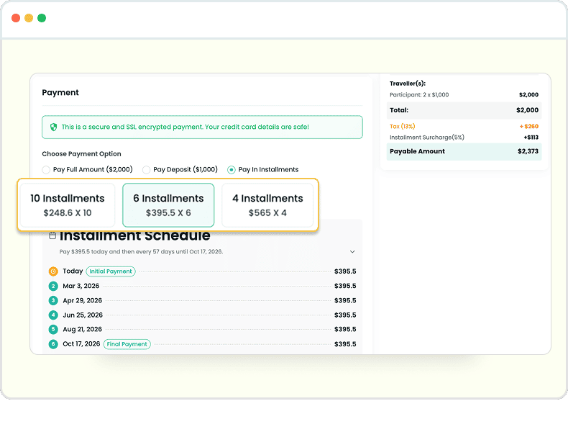The image size is (568, 432).
Task: Select the Pay Deposit ($1,000) radio option
Action: click(x=147, y=170)
